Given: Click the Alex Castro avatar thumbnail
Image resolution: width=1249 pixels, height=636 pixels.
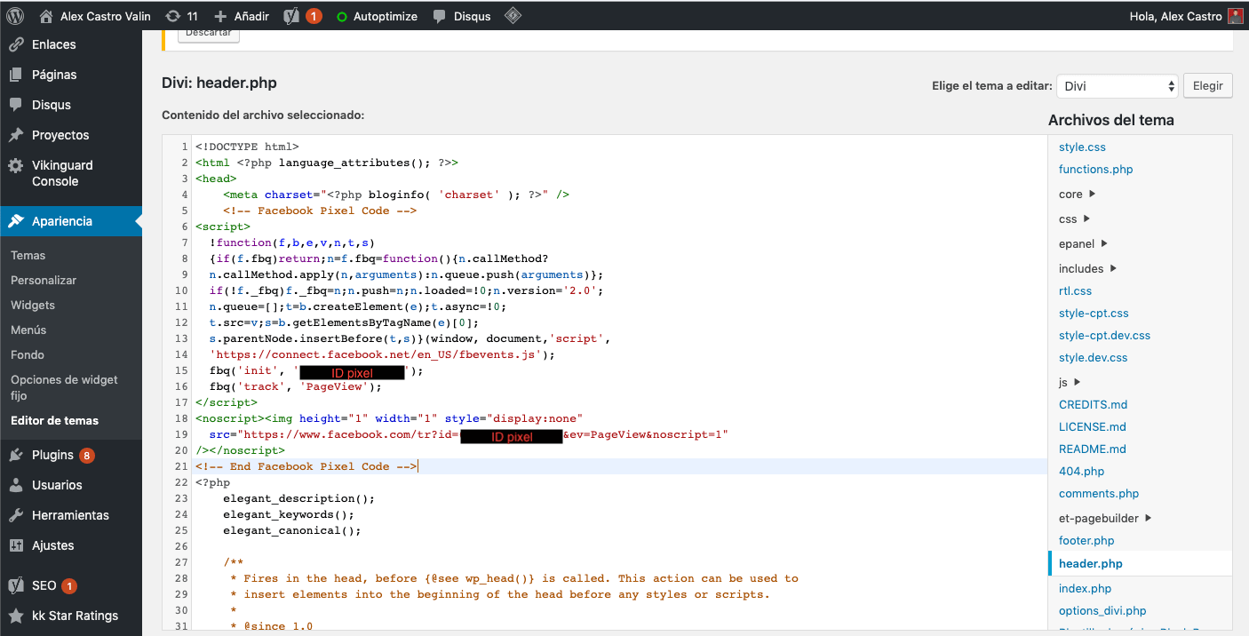Looking at the screenshot, I should [x=1235, y=15].
